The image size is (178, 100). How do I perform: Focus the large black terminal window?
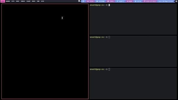(x=45, y=51)
